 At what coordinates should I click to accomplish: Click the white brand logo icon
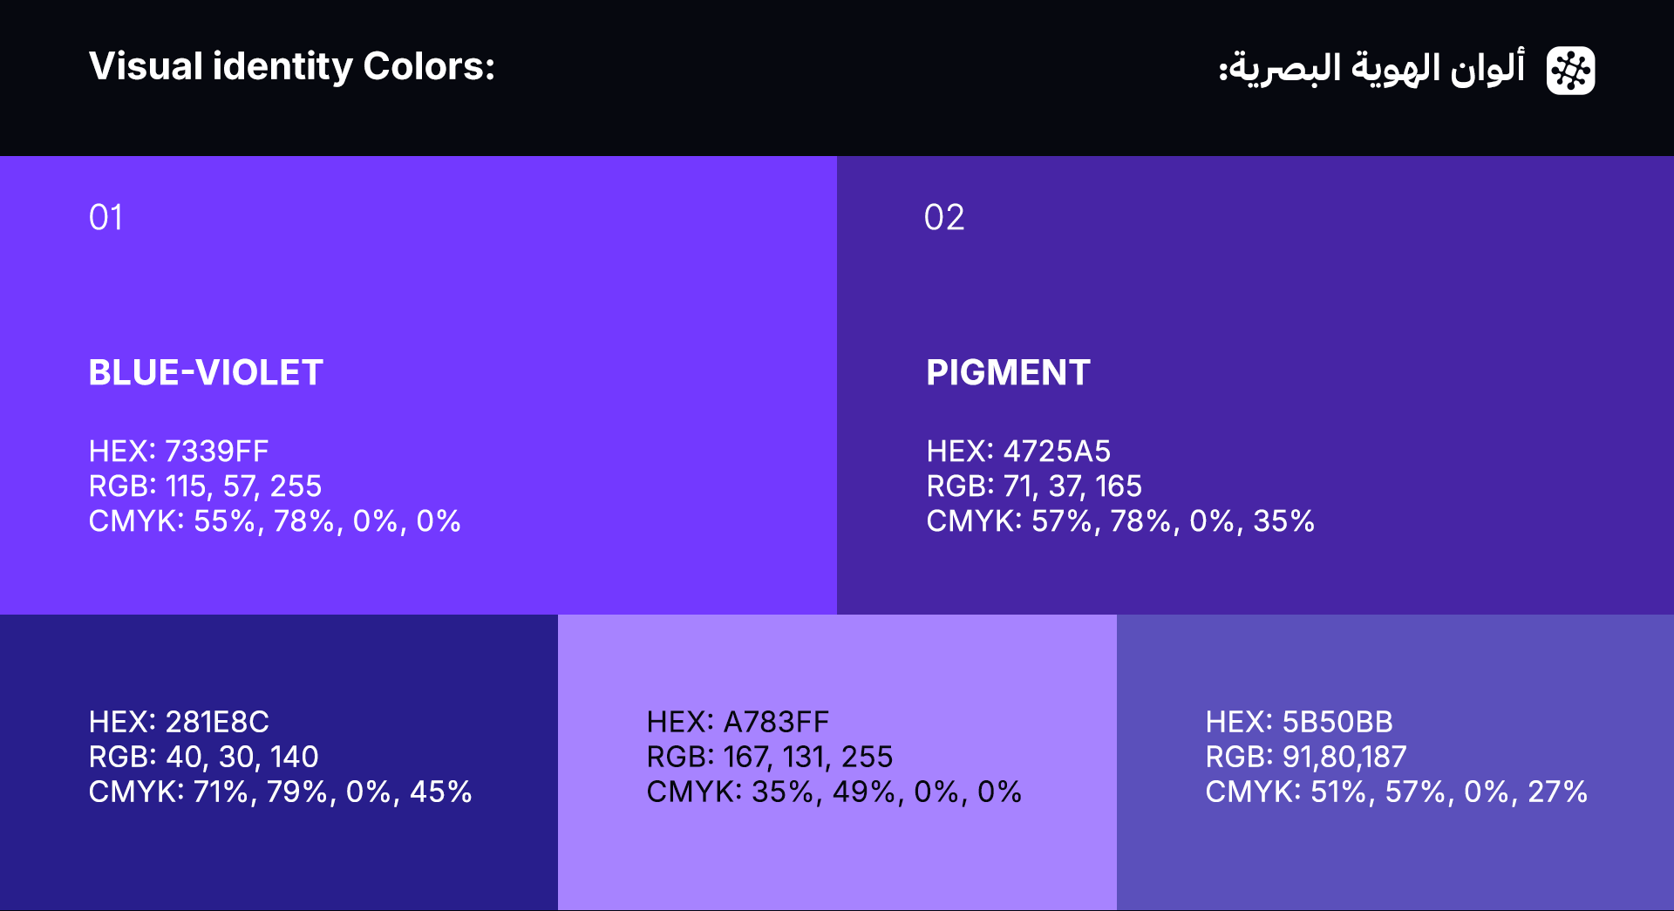pyautogui.click(x=1570, y=71)
